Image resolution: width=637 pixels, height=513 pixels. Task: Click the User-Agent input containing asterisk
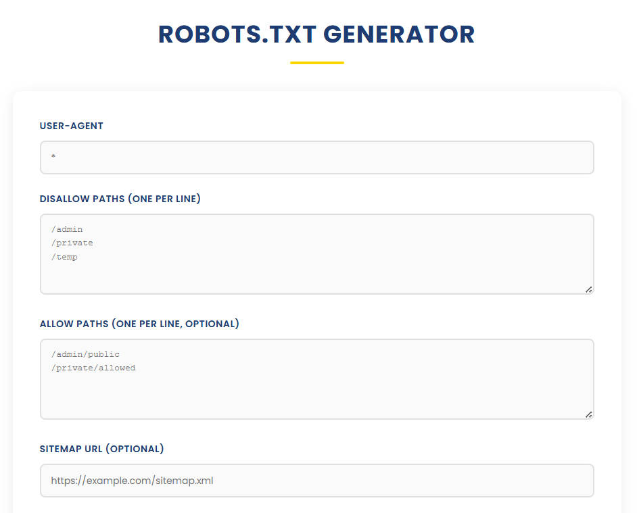[316, 157]
